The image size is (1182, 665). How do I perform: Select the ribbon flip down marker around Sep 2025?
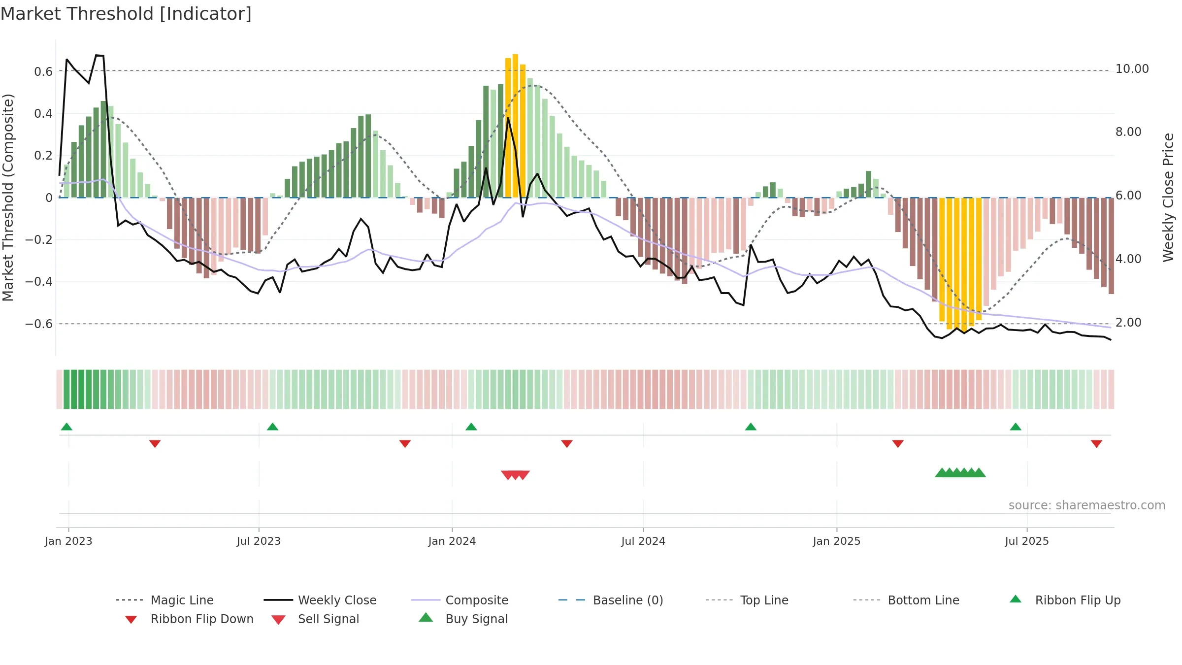[x=1096, y=444]
